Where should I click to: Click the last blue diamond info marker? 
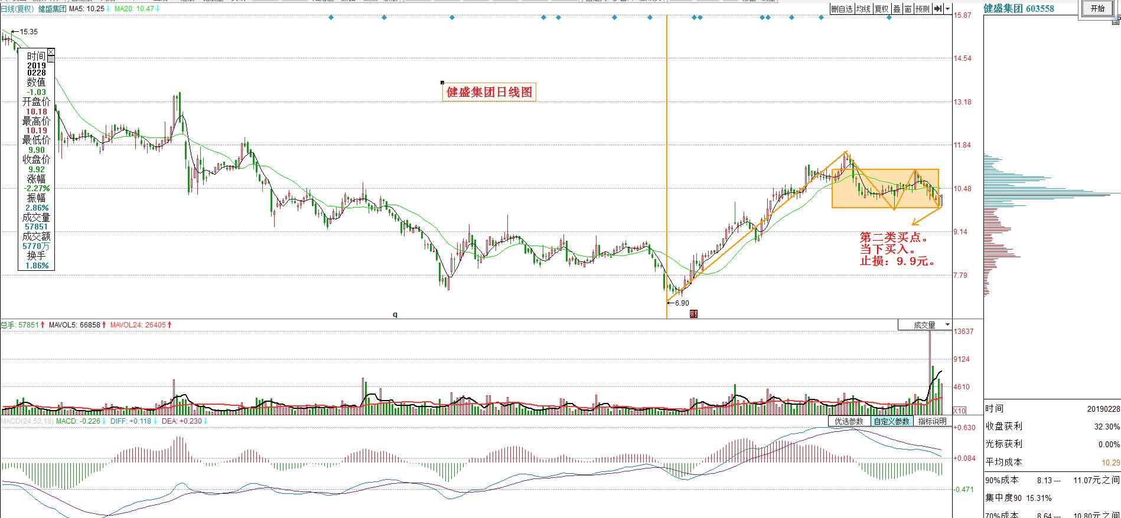(889, 18)
